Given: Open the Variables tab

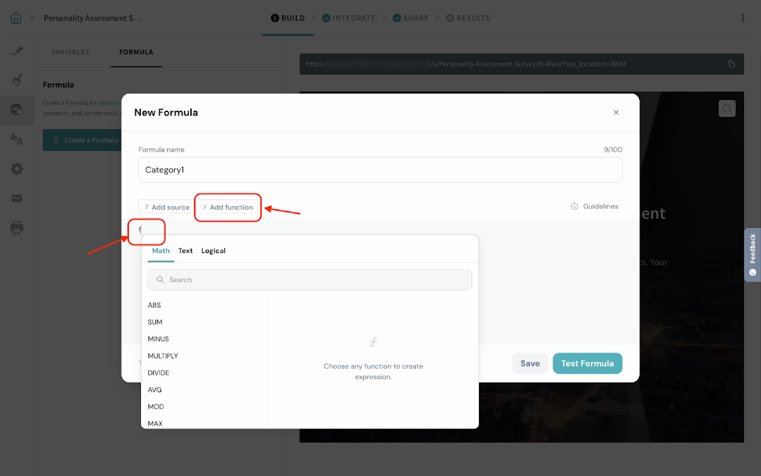Looking at the screenshot, I should pyautogui.click(x=70, y=52).
